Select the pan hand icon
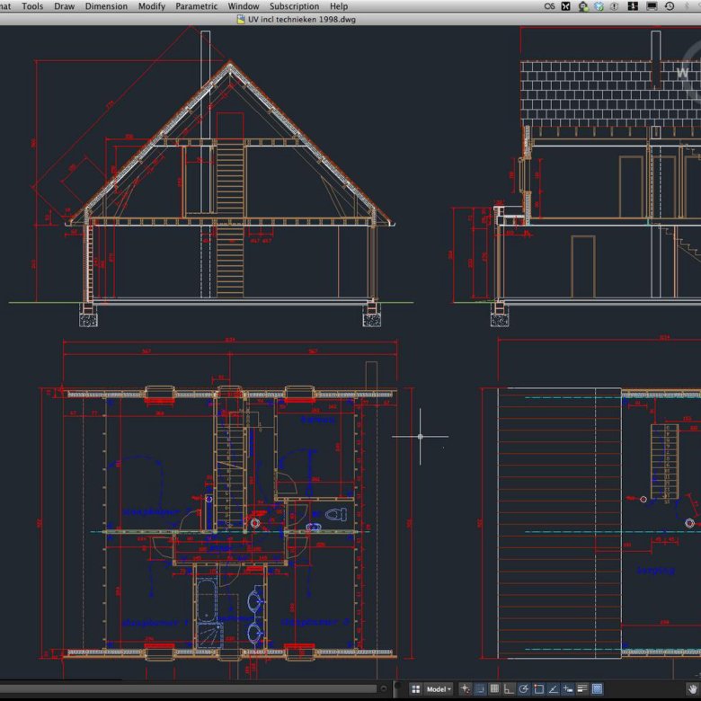The image size is (701, 701). coord(692,689)
